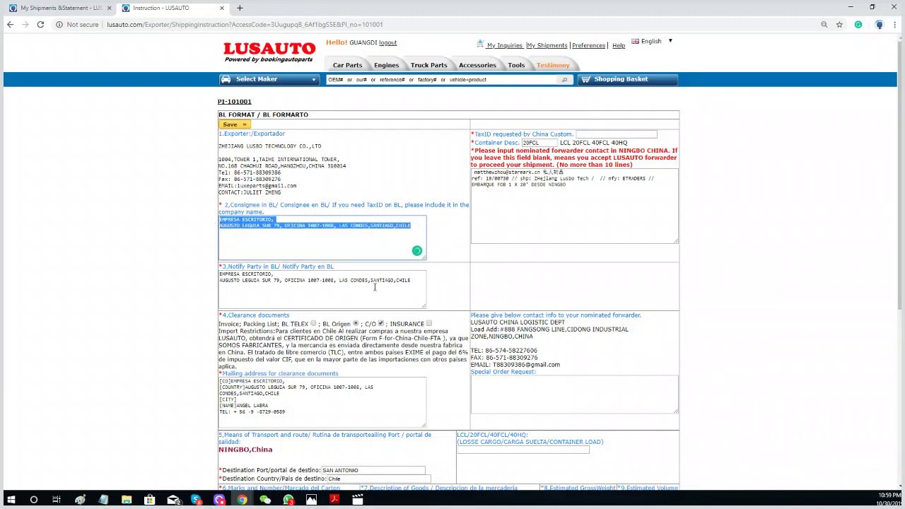Open the My Shipments link

(x=547, y=45)
